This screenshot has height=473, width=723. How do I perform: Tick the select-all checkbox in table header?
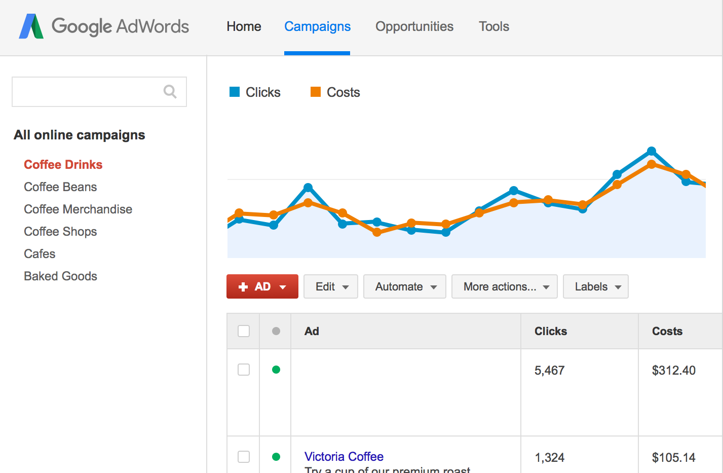244,331
